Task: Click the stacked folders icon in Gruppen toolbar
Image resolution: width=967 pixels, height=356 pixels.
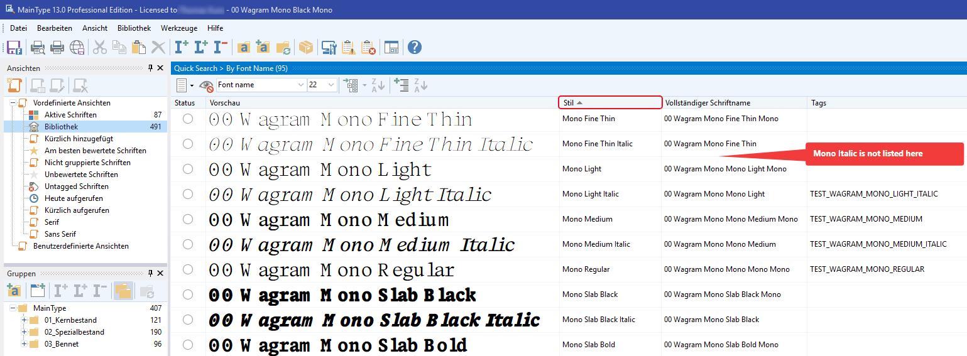Action: pos(123,291)
